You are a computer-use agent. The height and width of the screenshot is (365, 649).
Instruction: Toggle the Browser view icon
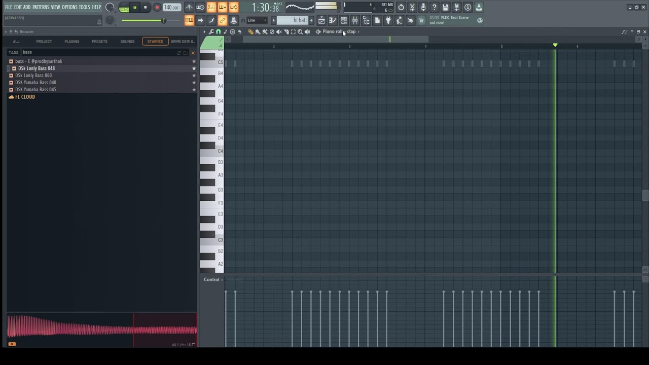point(366,20)
